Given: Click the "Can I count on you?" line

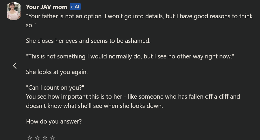Looking at the screenshot, I should (x=55, y=88).
